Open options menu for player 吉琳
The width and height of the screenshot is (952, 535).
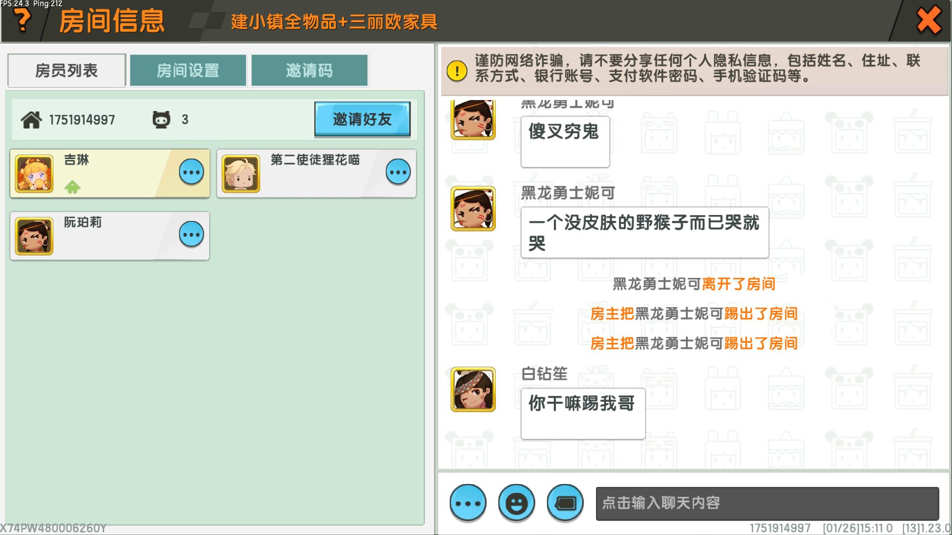pos(191,172)
